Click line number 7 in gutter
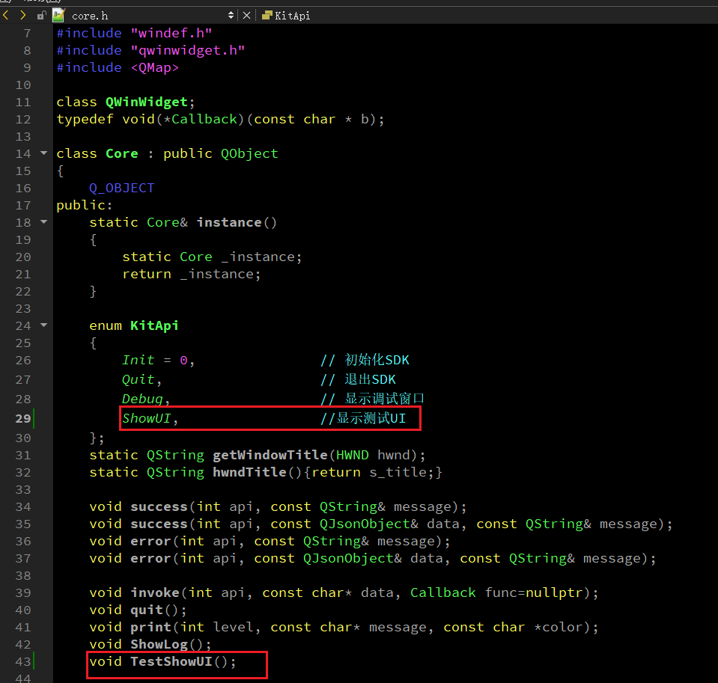The image size is (718, 683). (27, 34)
